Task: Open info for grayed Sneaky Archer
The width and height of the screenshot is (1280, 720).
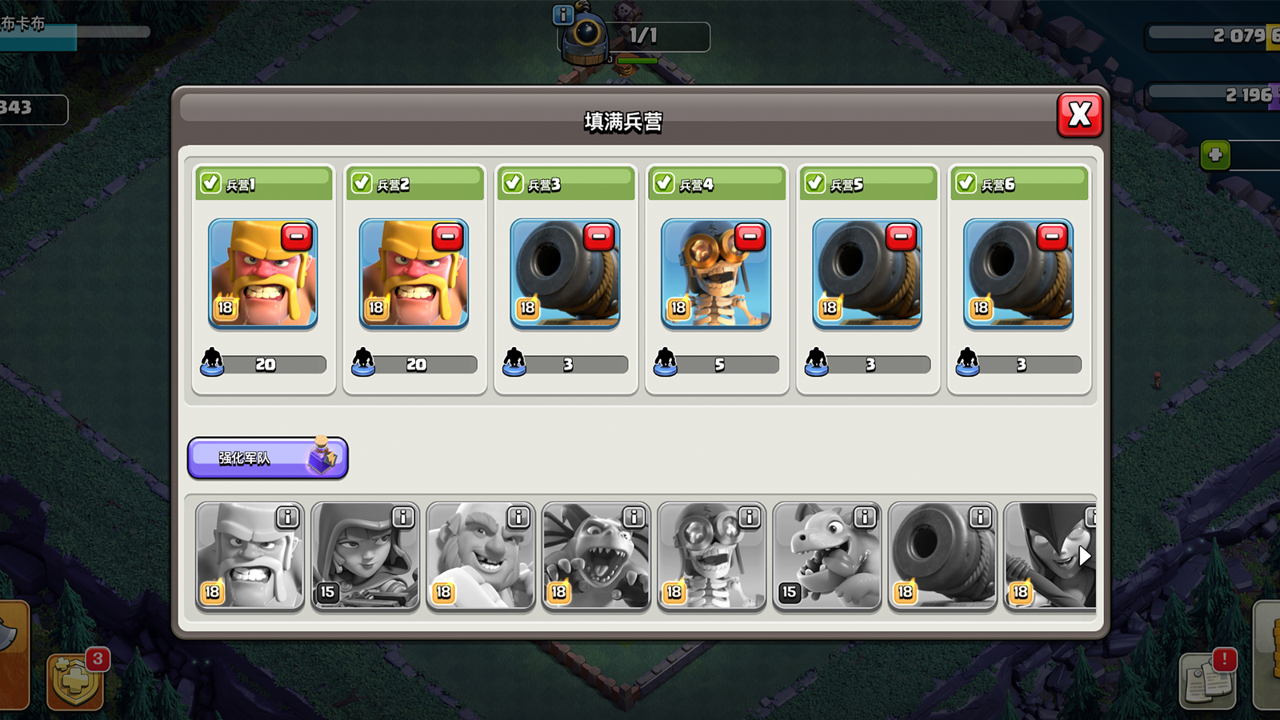Action: (x=403, y=518)
